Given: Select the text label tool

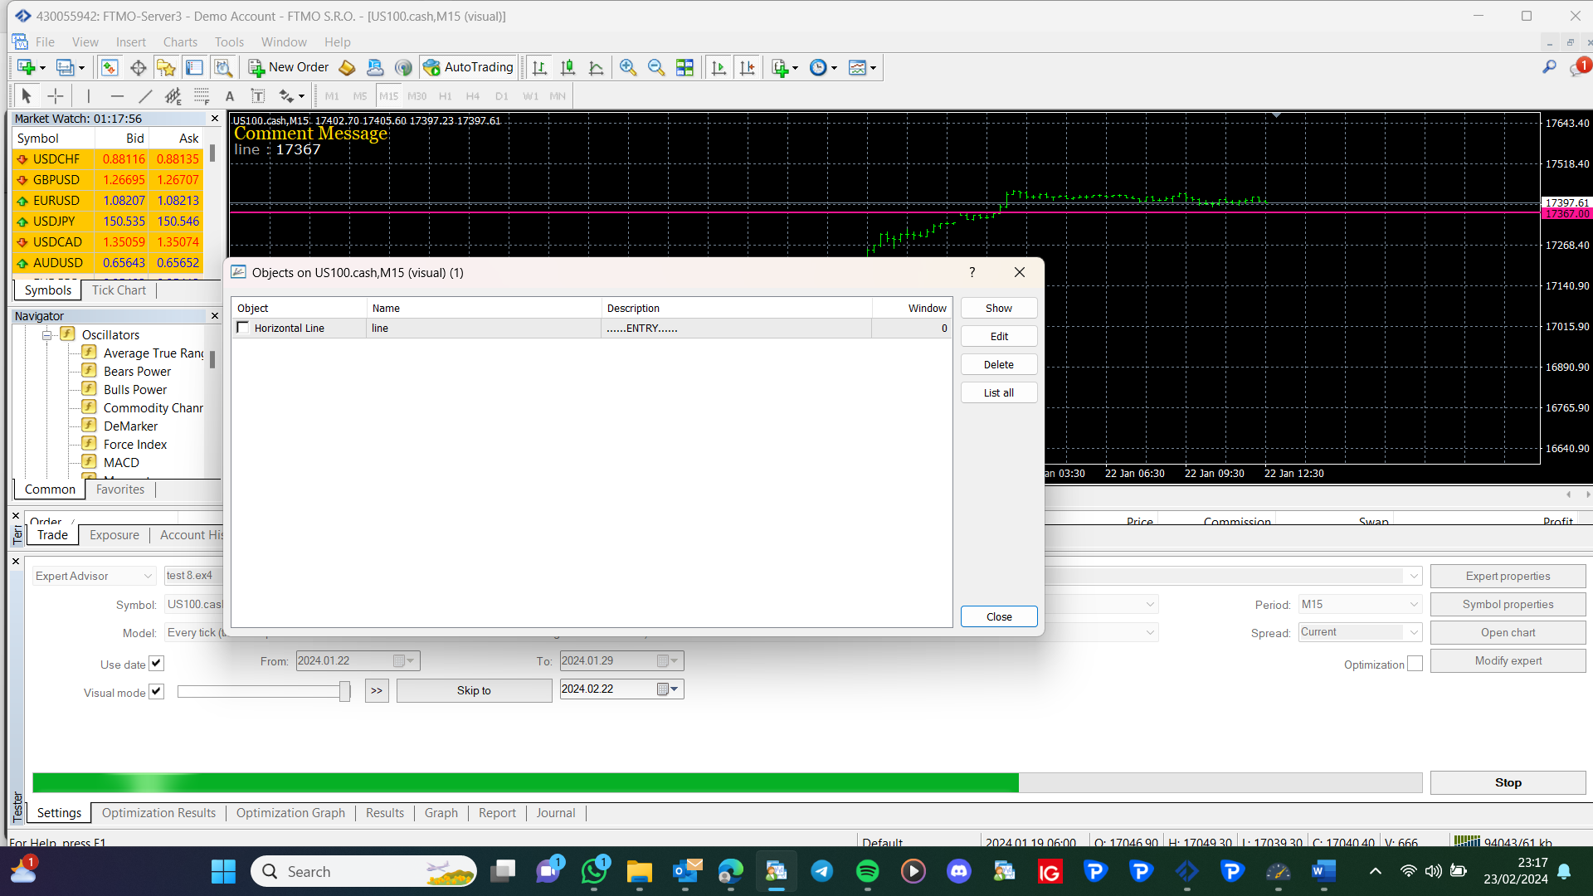Looking at the screenshot, I should coord(258,96).
